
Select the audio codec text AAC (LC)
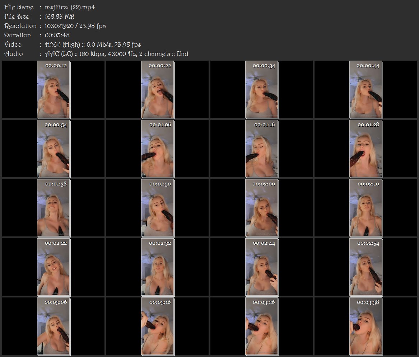coord(59,54)
